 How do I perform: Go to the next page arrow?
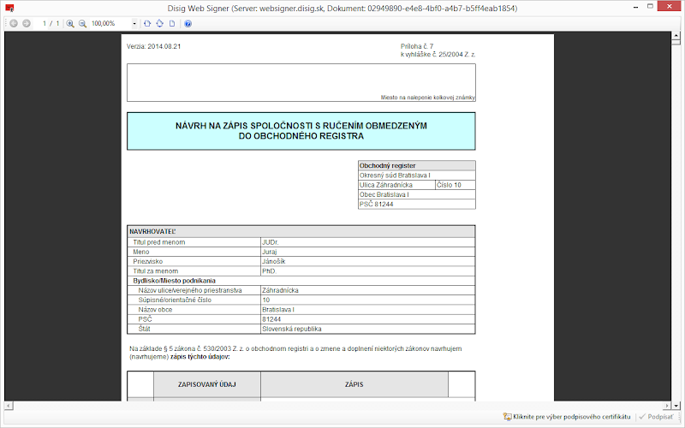coord(27,24)
